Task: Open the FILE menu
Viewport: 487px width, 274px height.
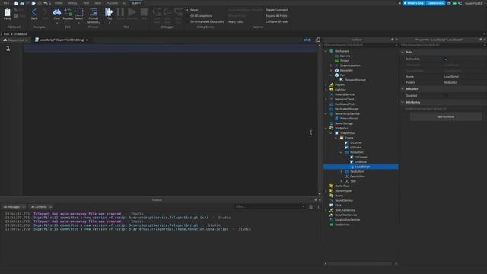Action: coord(6,3)
